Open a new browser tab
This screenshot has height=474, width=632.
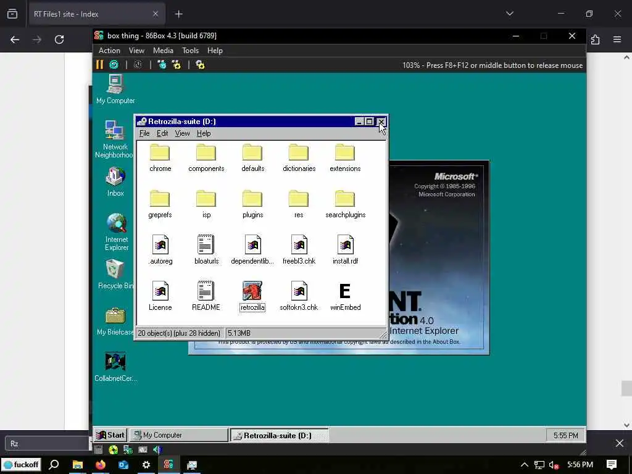[x=178, y=14]
